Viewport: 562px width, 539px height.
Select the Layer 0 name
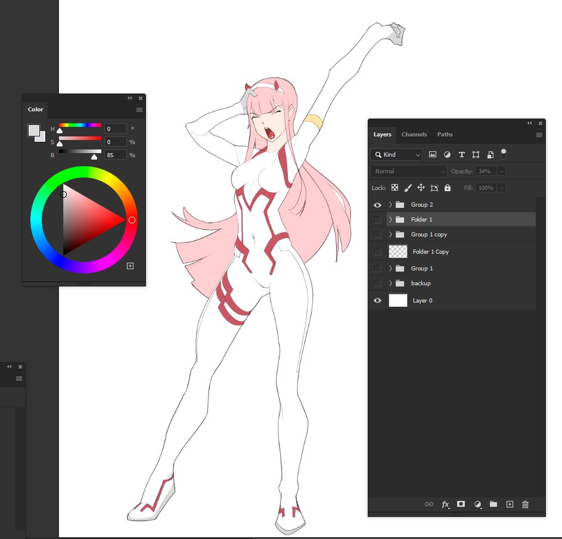[x=422, y=301]
